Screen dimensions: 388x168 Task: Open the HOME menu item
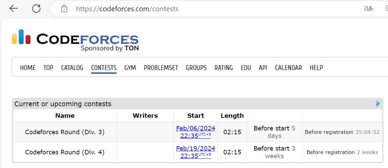pos(28,68)
